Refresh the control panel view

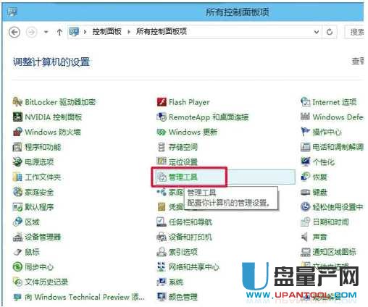click(330, 32)
